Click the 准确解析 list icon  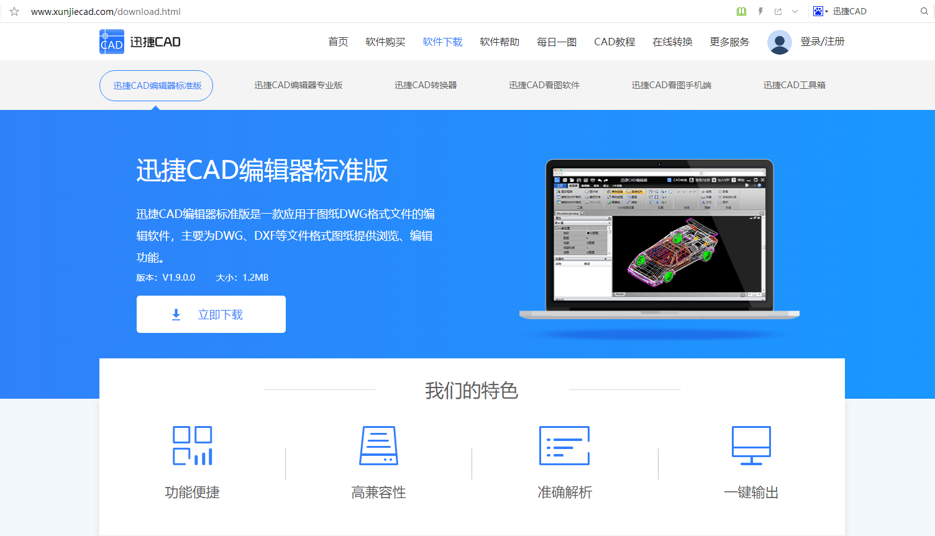click(x=565, y=445)
